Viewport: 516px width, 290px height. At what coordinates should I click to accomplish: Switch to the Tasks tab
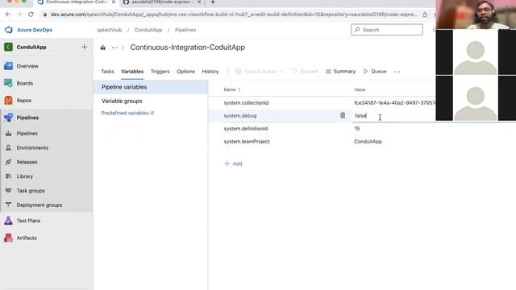[107, 72]
